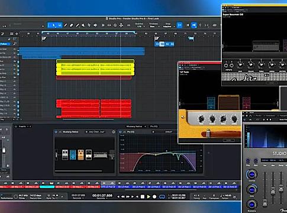Image resolution: width=287 pixels, height=213 pixels.
Task: Select the Eraser tool
Action: [x=72, y=25]
